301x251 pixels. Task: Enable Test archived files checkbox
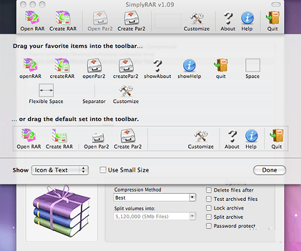pyautogui.click(x=209, y=199)
